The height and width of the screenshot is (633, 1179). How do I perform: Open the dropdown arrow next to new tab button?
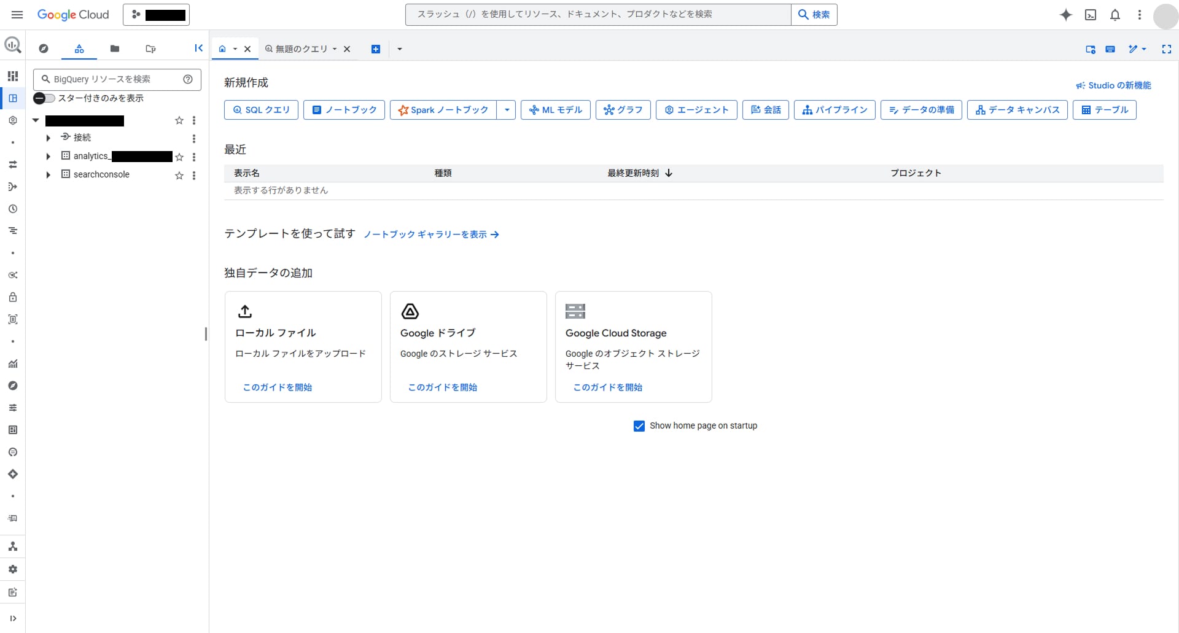tap(400, 49)
